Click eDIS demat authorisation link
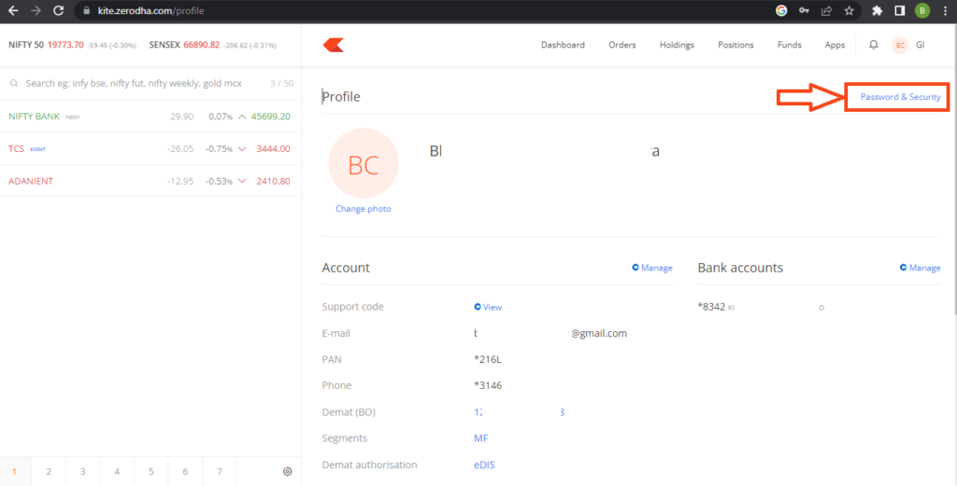Screen dimensions: 957x486 [485, 465]
